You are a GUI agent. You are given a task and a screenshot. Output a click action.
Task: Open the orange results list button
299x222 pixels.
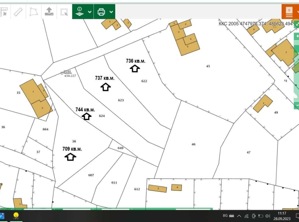[289, 12]
